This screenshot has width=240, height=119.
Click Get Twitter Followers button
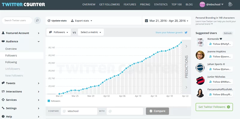tap(214, 107)
